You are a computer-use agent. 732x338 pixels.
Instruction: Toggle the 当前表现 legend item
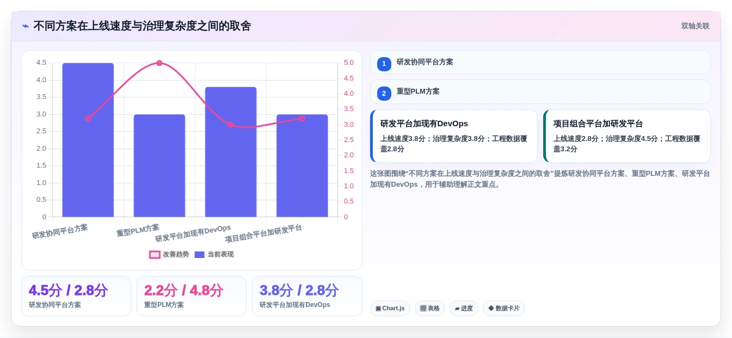pyautogui.click(x=214, y=254)
